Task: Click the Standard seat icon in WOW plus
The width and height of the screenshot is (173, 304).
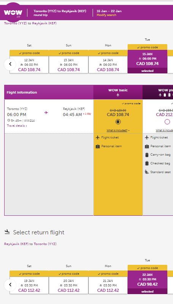Action: click(x=147, y=172)
